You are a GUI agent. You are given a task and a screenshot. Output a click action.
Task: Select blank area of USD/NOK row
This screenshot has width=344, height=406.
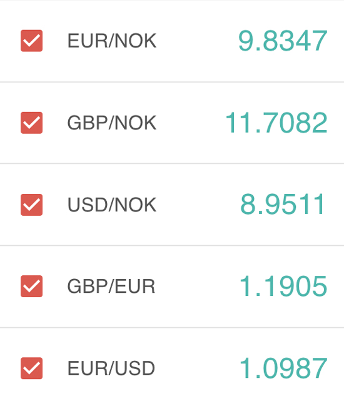[x=198, y=205]
